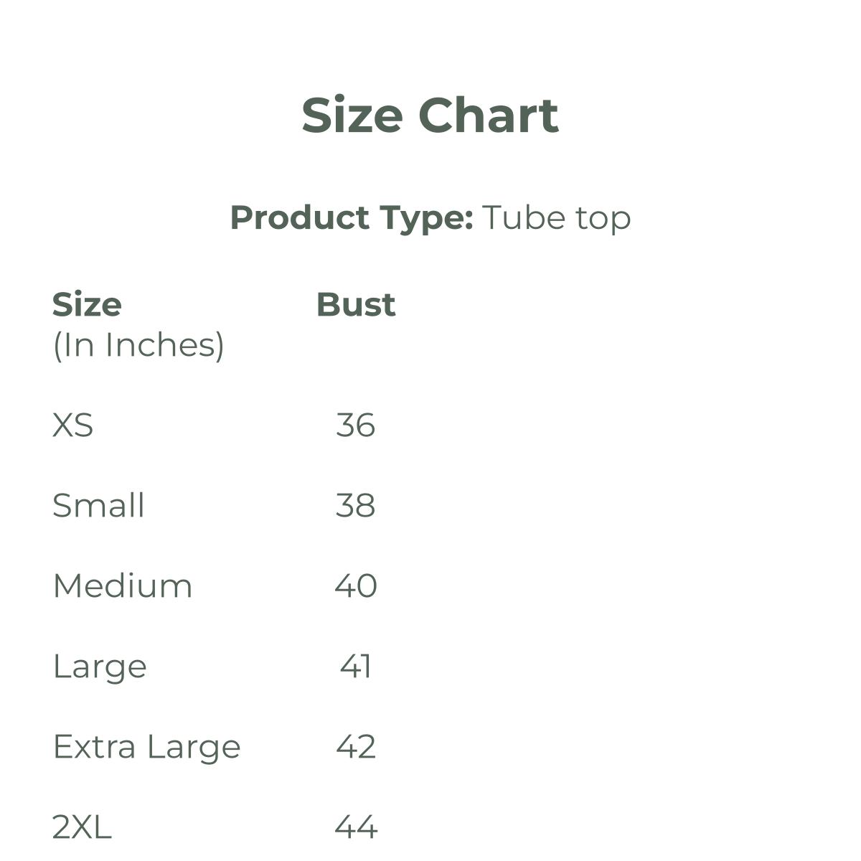
Task: Click the bust value 44
Action: (x=355, y=827)
